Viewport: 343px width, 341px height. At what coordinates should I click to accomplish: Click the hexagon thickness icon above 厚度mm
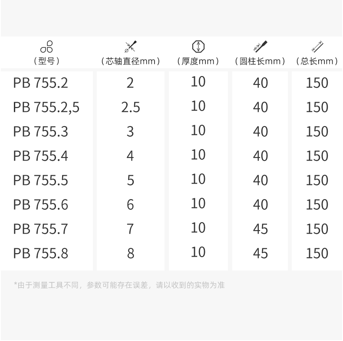(198, 47)
